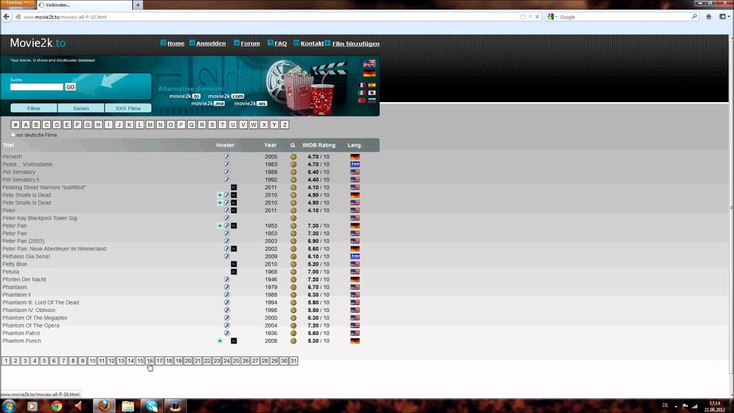Bookmark this page with the star icon
The height and width of the screenshot is (413, 734).
(x=523, y=17)
